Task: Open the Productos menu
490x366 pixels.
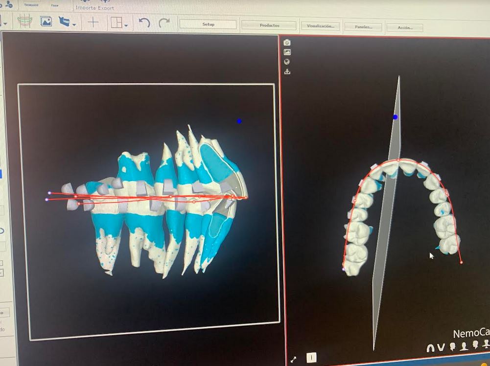Action: tap(269, 25)
